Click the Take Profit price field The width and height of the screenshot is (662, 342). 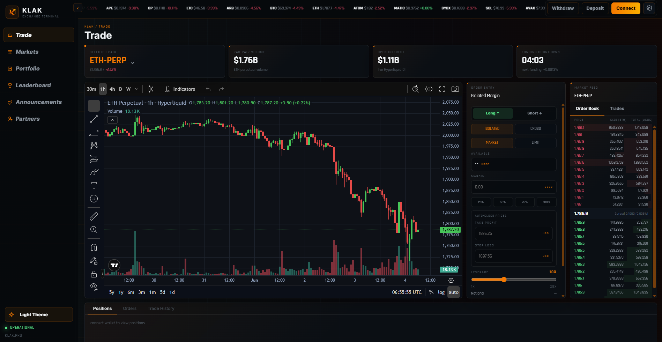click(513, 233)
